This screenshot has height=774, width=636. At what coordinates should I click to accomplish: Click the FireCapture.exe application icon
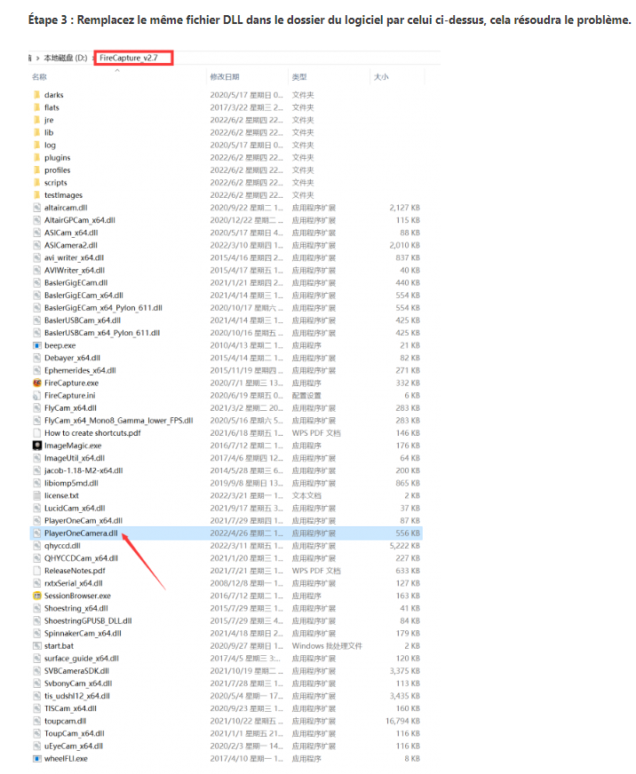point(37,383)
